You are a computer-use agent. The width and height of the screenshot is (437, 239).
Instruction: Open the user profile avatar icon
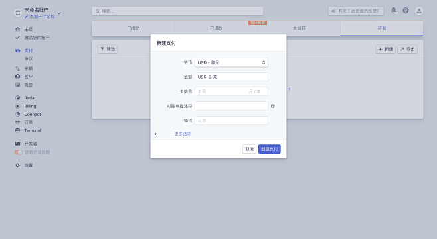point(419,11)
